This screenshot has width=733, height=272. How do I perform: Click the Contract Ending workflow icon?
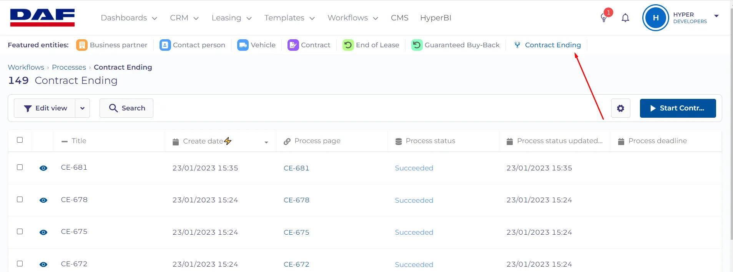click(517, 45)
